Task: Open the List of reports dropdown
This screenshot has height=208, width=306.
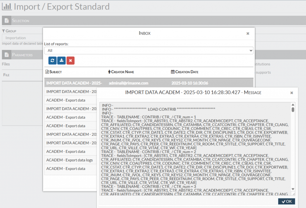Action: point(149,51)
